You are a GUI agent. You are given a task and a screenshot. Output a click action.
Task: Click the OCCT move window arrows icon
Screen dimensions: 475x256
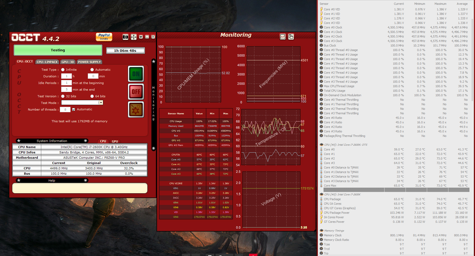(x=134, y=37)
